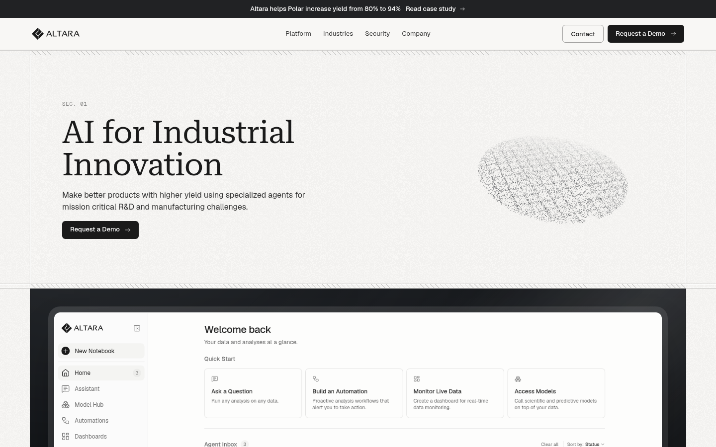Click the Monitor Live Data card title

437,391
